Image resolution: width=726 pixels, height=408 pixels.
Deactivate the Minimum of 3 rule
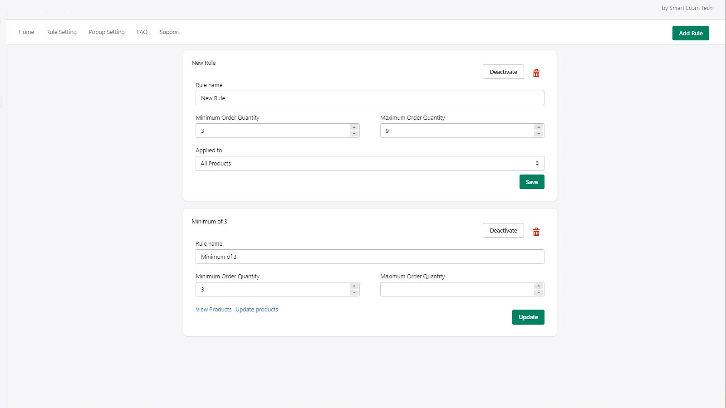point(503,230)
